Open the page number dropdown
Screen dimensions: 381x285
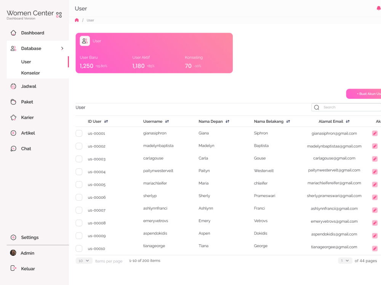(x=345, y=261)
